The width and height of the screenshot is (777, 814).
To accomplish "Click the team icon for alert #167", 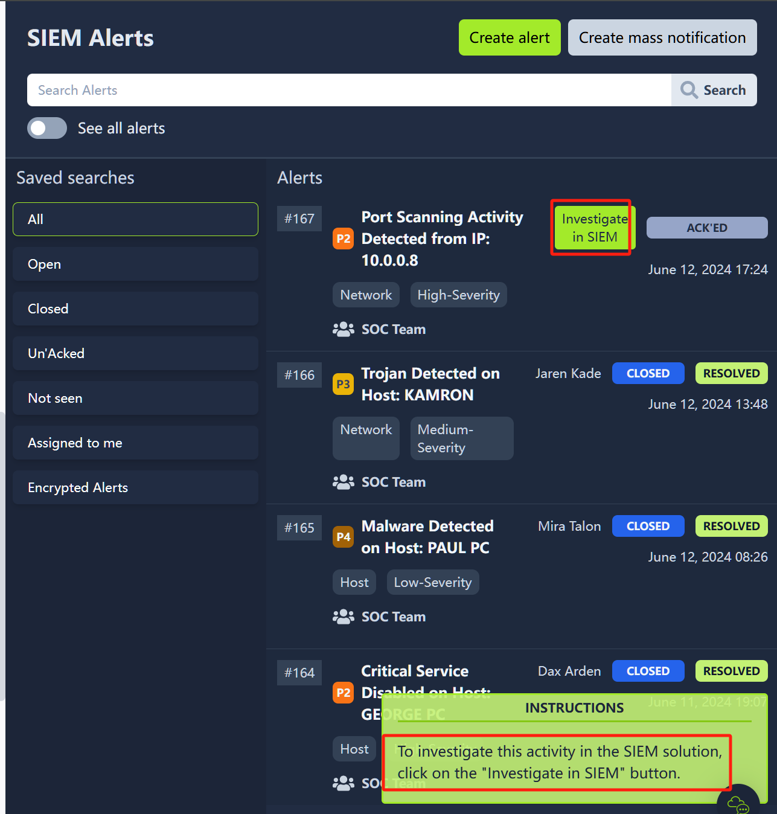I will click(344, 329).
